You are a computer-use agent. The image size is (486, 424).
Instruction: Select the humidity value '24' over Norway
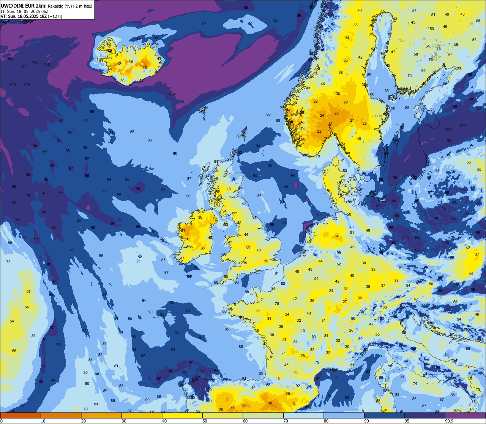322,116
